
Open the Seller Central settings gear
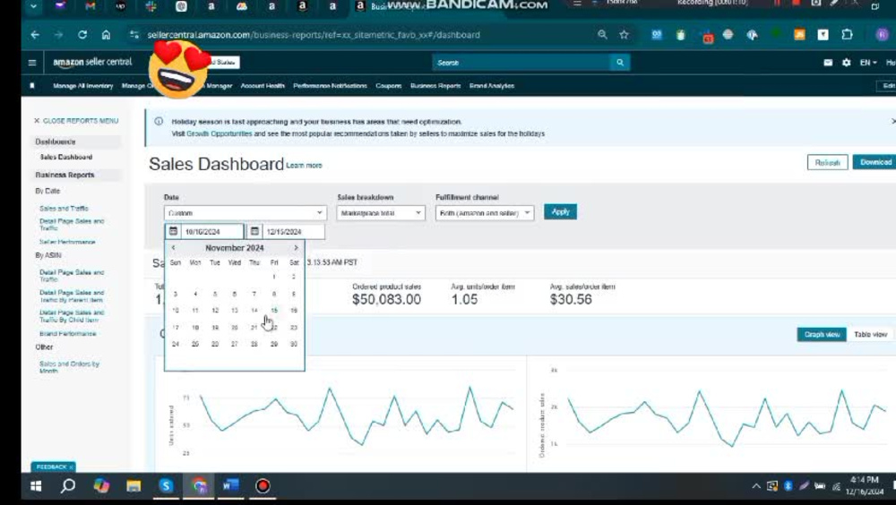[x=847, y=63]
